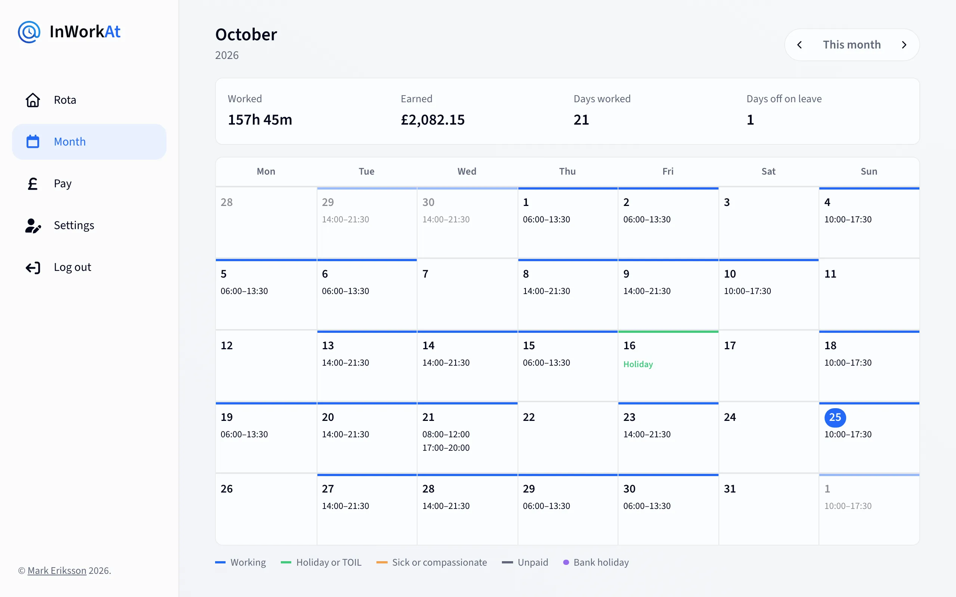Screen dimensions: 956x597
Task: Click the This month button
Action: click(x=852, y=45)
